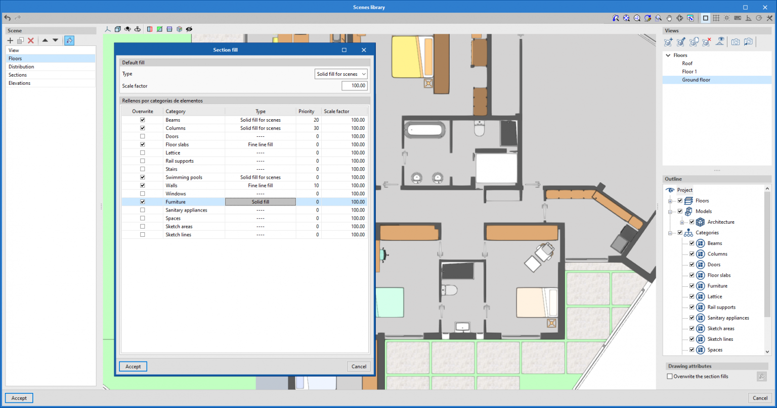Edit the Scale factor value of 100.00

click(x=355, y=85)
